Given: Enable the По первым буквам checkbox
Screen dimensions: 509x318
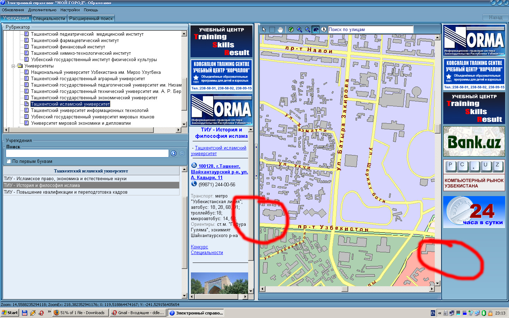Looking at the screenshot, I should pos(9,161).
